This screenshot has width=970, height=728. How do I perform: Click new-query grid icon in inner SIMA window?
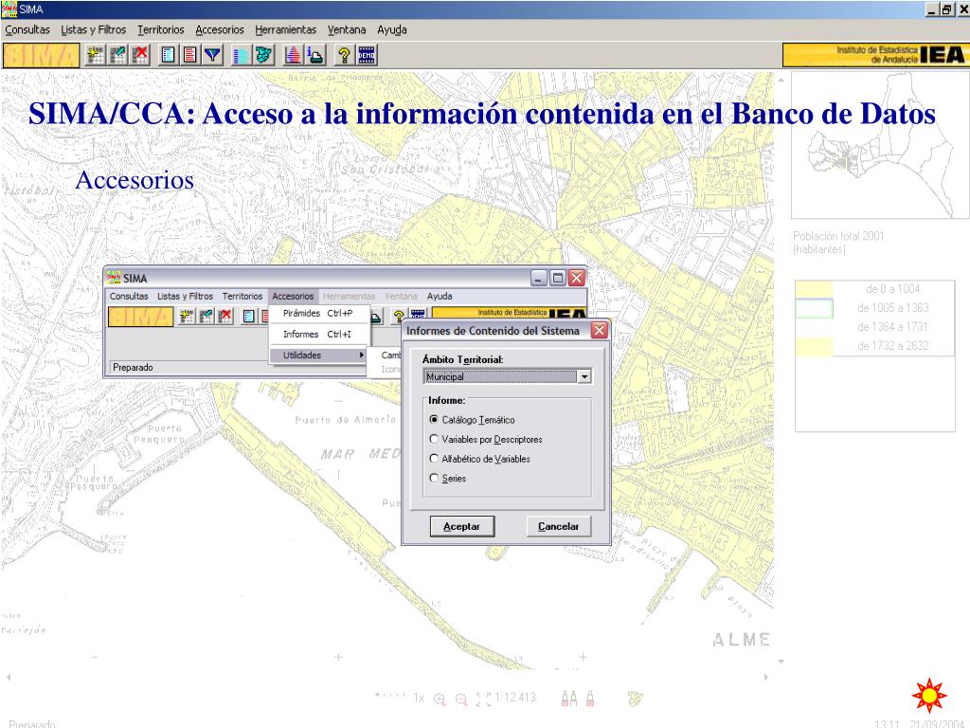187,317
